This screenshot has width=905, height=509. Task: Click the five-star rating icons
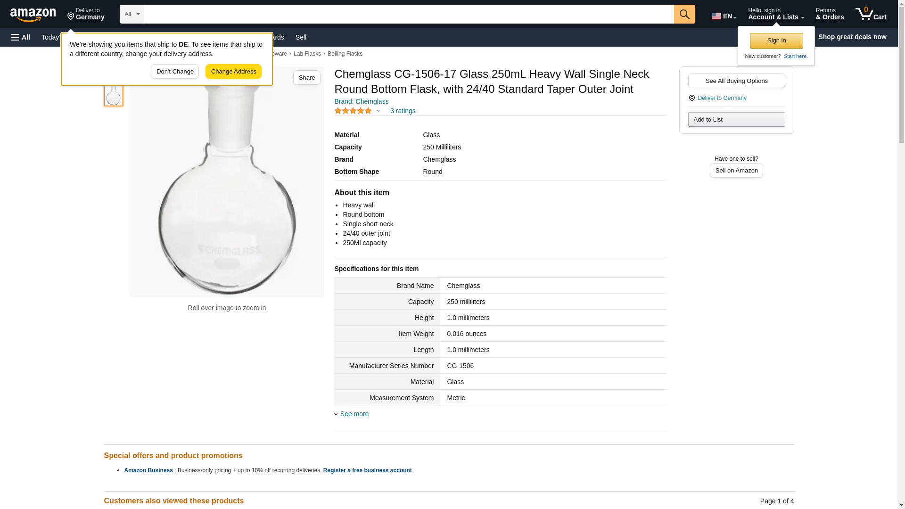point(353,111)
